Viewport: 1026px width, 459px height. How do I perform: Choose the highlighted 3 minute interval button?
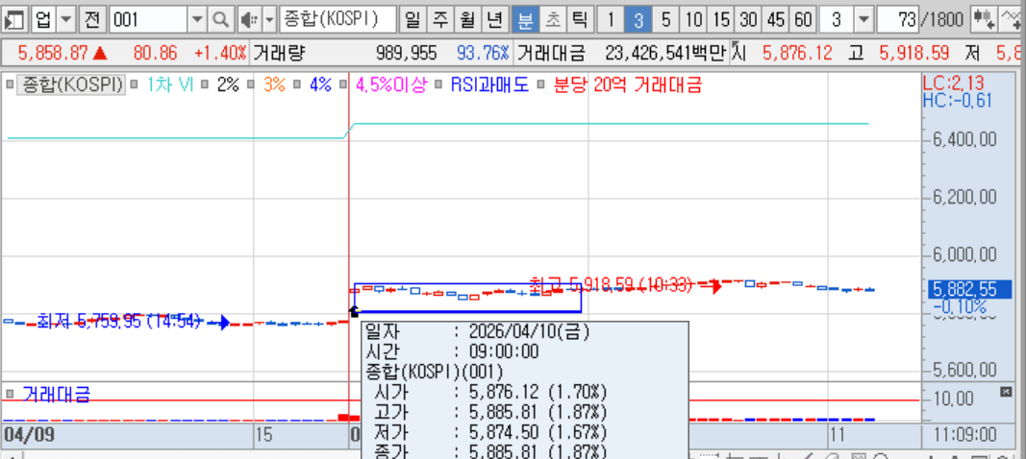[638, 20]
